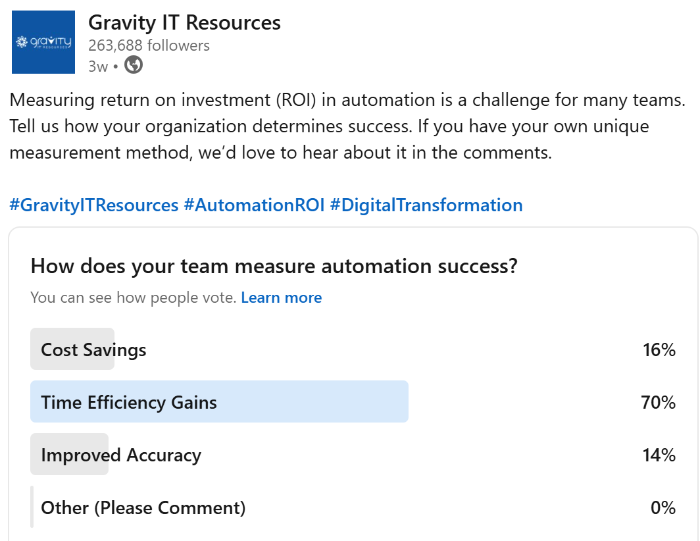Select the Cost Savings poll option

click(x=93, y=349)
